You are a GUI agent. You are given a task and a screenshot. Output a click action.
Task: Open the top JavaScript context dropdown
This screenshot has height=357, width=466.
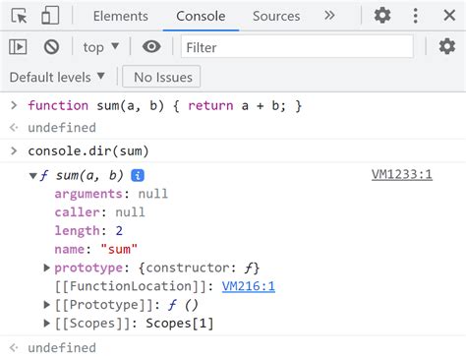click(x=100, y=47)
